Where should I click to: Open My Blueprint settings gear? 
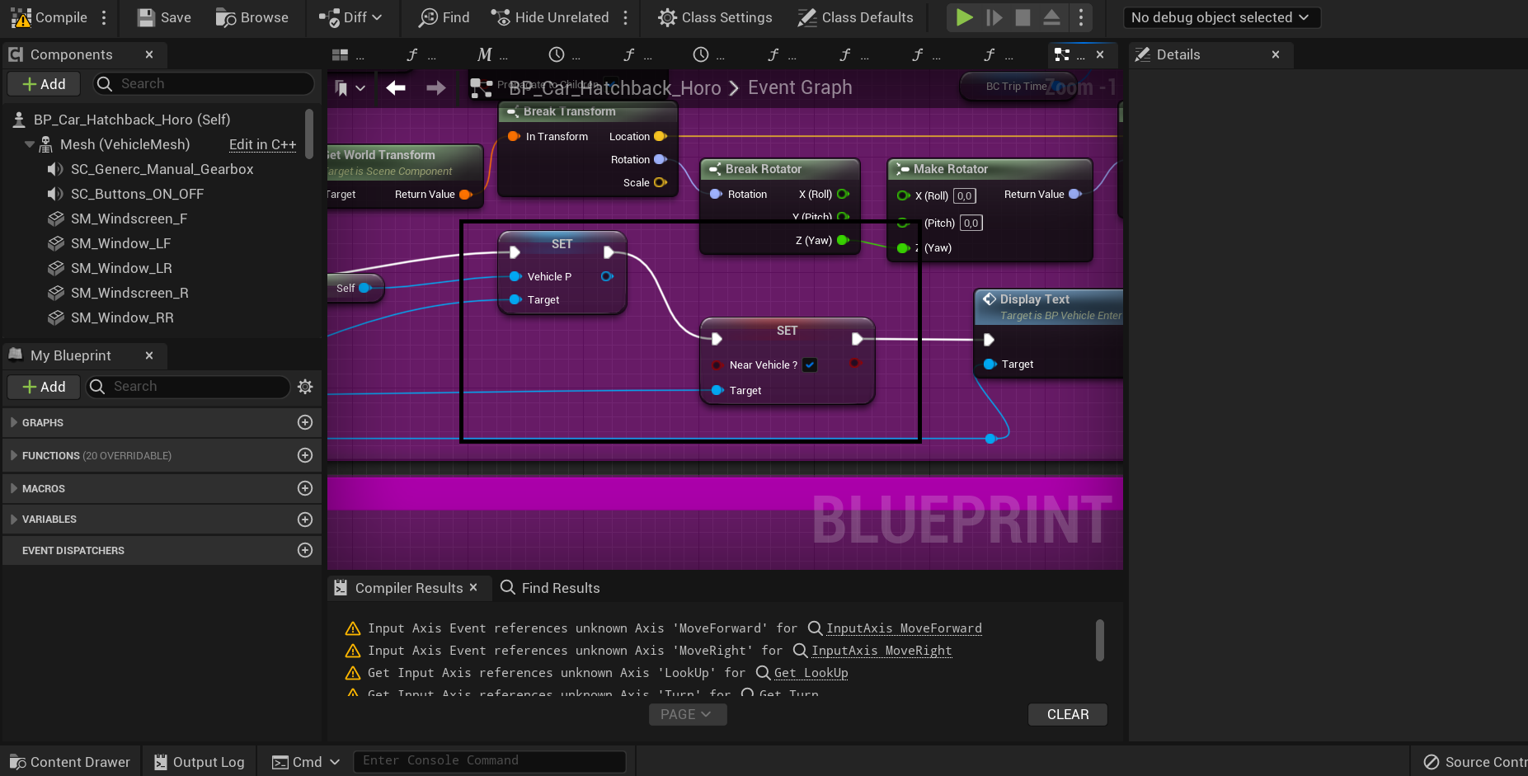pos(305,387)
